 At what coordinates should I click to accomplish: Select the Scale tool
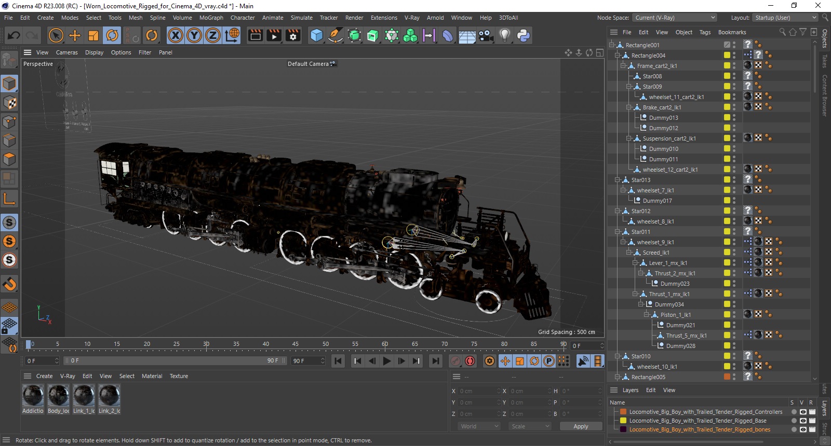click(93, 35)
